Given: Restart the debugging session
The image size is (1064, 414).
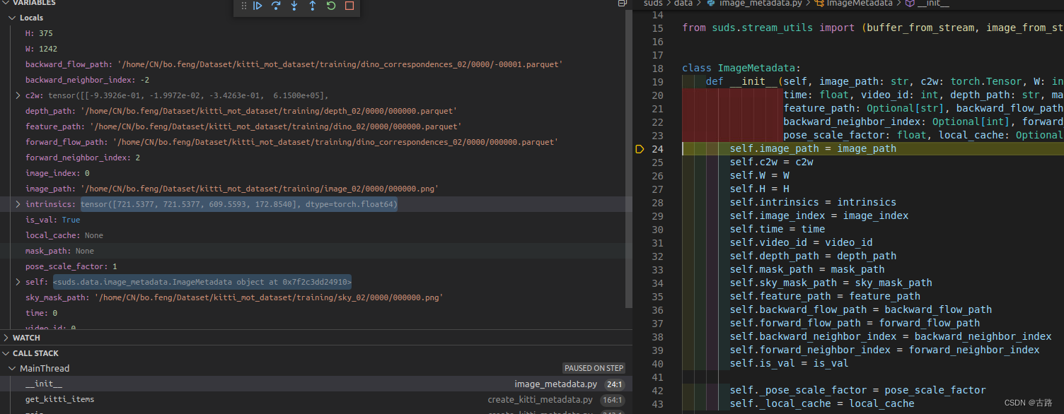Looking at the screenshot, I should [x=331, y=6].
